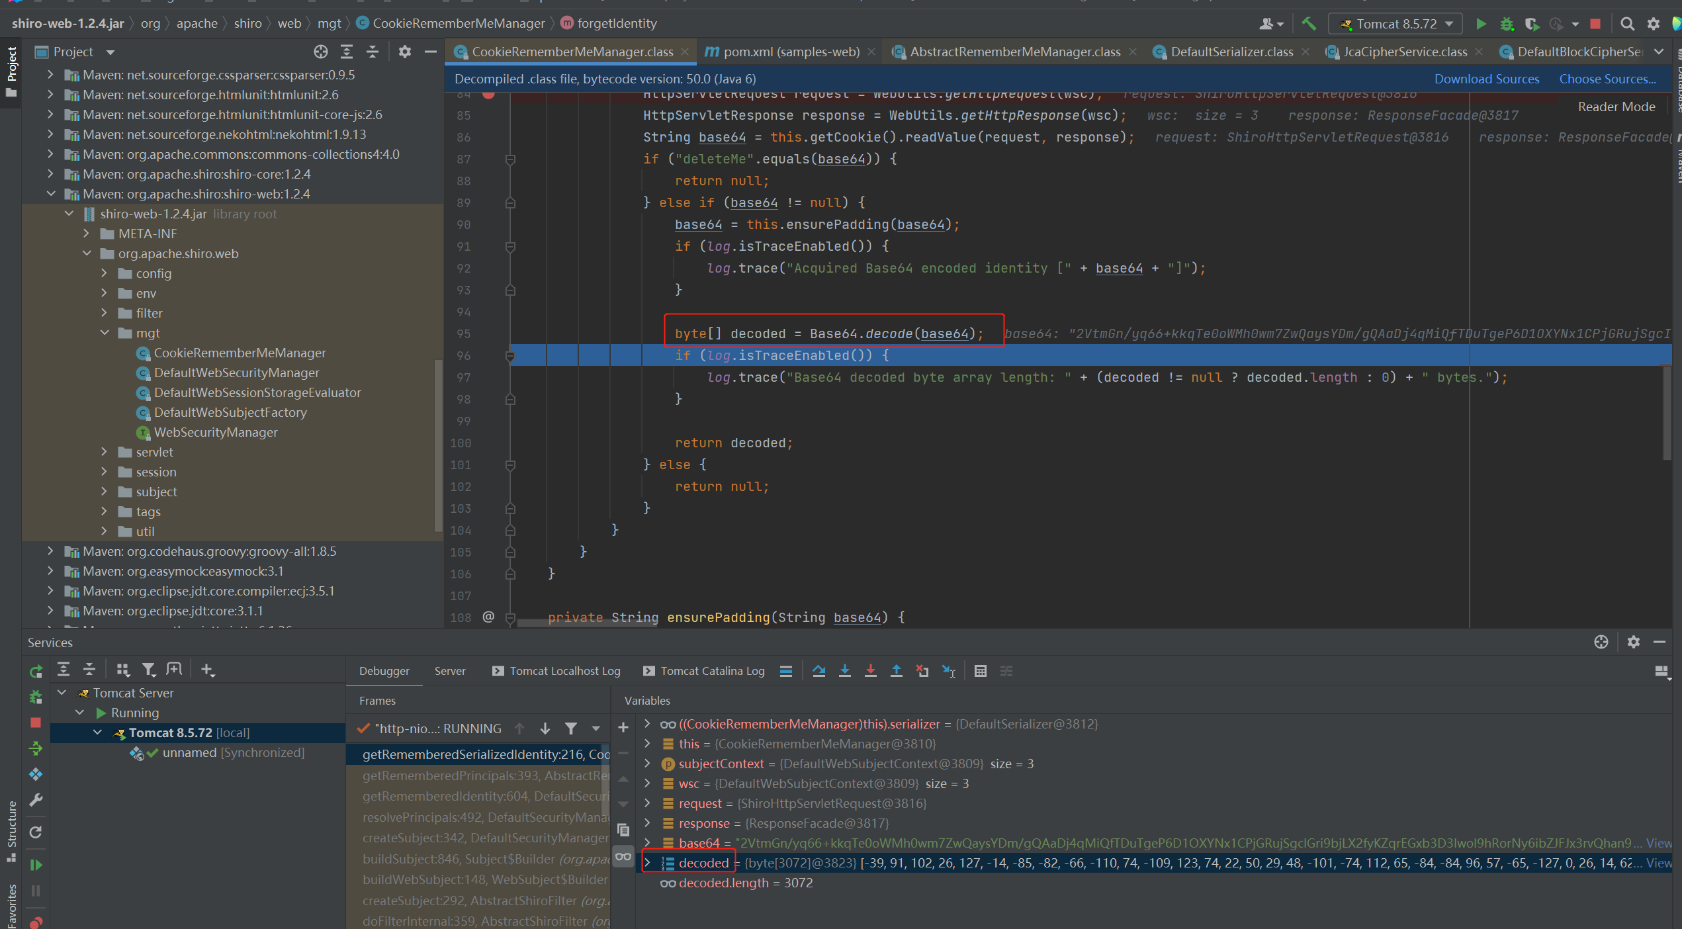
Task: Click the green debug bug icon in the top toolbar
Action: (x=1507, y=24)
